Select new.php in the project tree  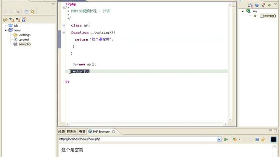[x=24, y=44]
